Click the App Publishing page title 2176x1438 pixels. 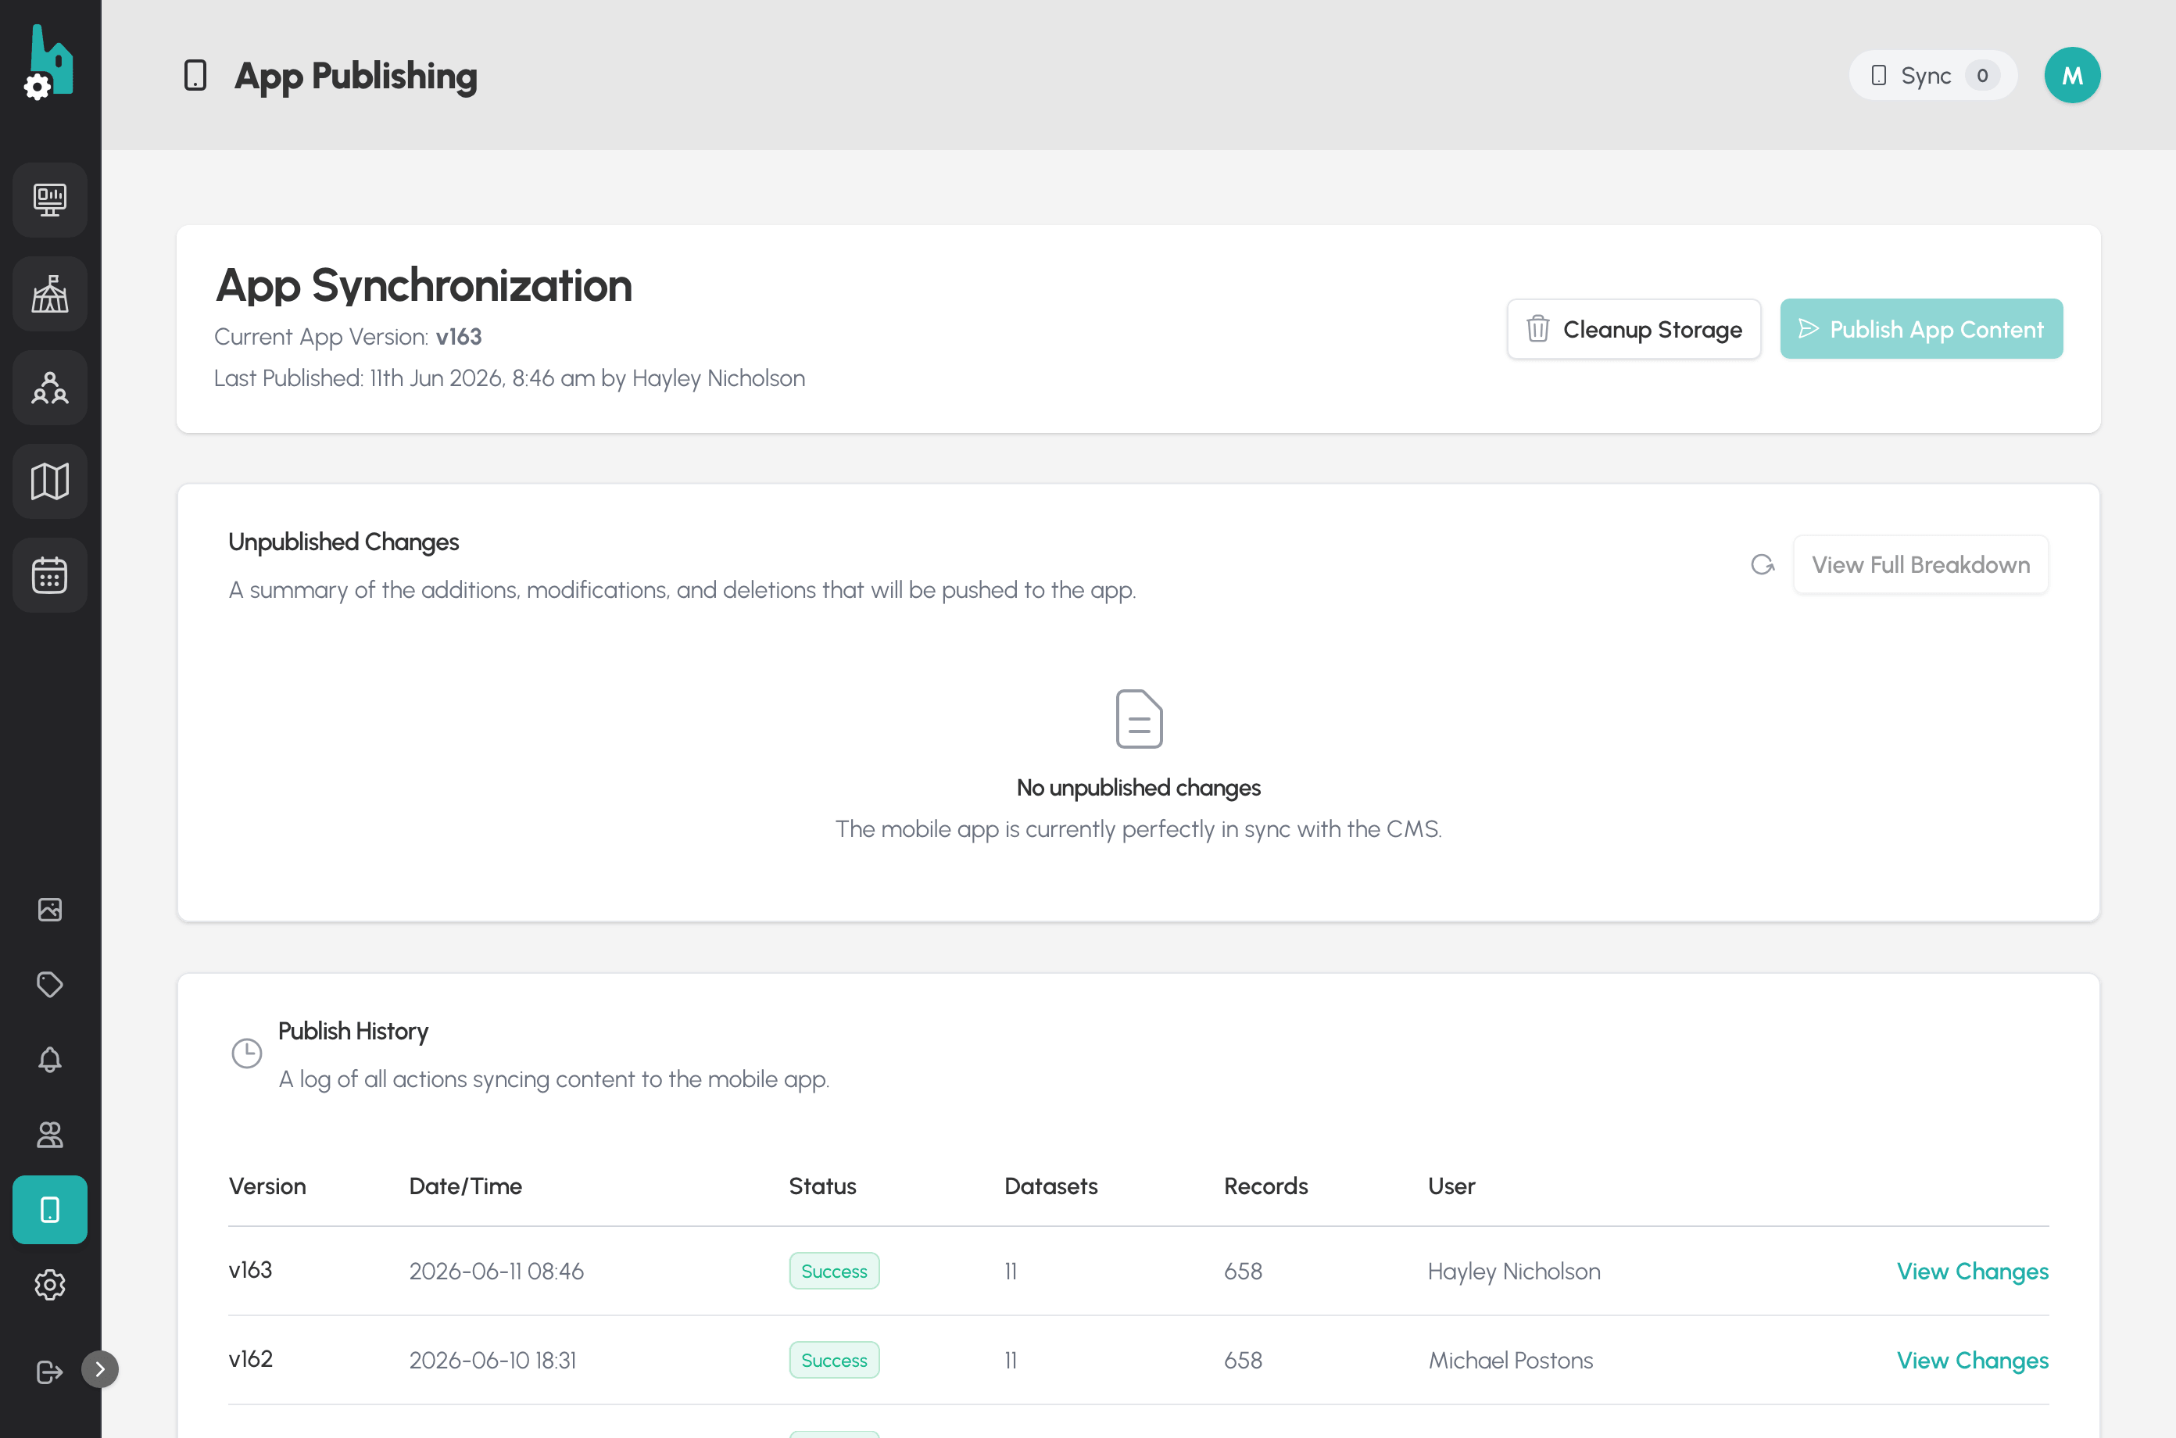tap(356, 75)
